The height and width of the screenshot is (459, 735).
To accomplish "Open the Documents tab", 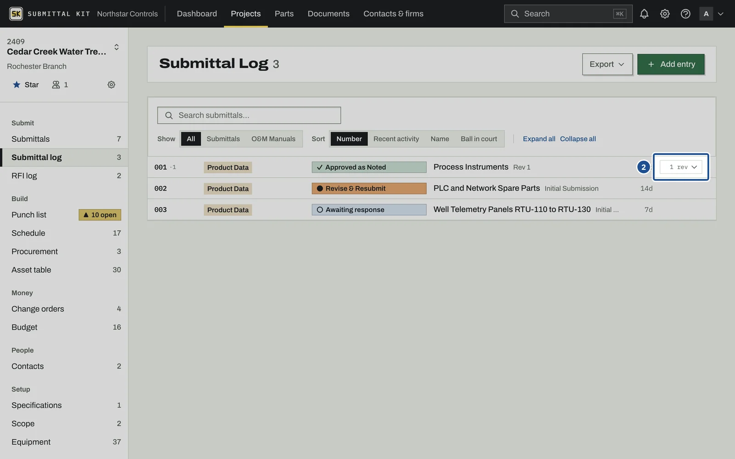I will coord(328,14).
